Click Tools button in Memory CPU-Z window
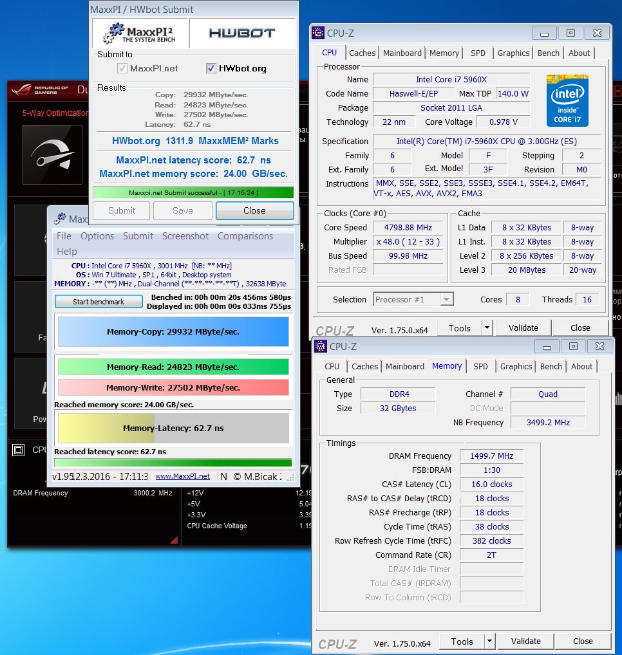This screenshot has width=622, height=655. (462, 641)
